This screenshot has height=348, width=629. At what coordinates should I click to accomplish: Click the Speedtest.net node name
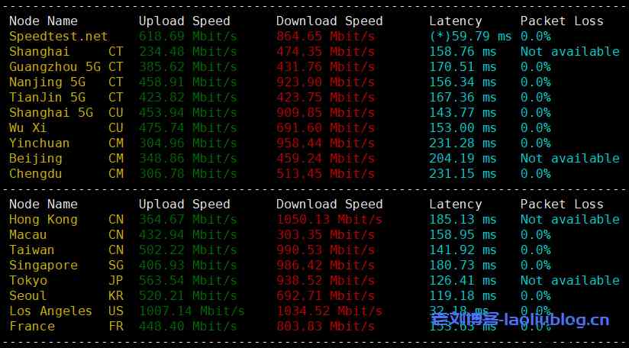point(59,37)
